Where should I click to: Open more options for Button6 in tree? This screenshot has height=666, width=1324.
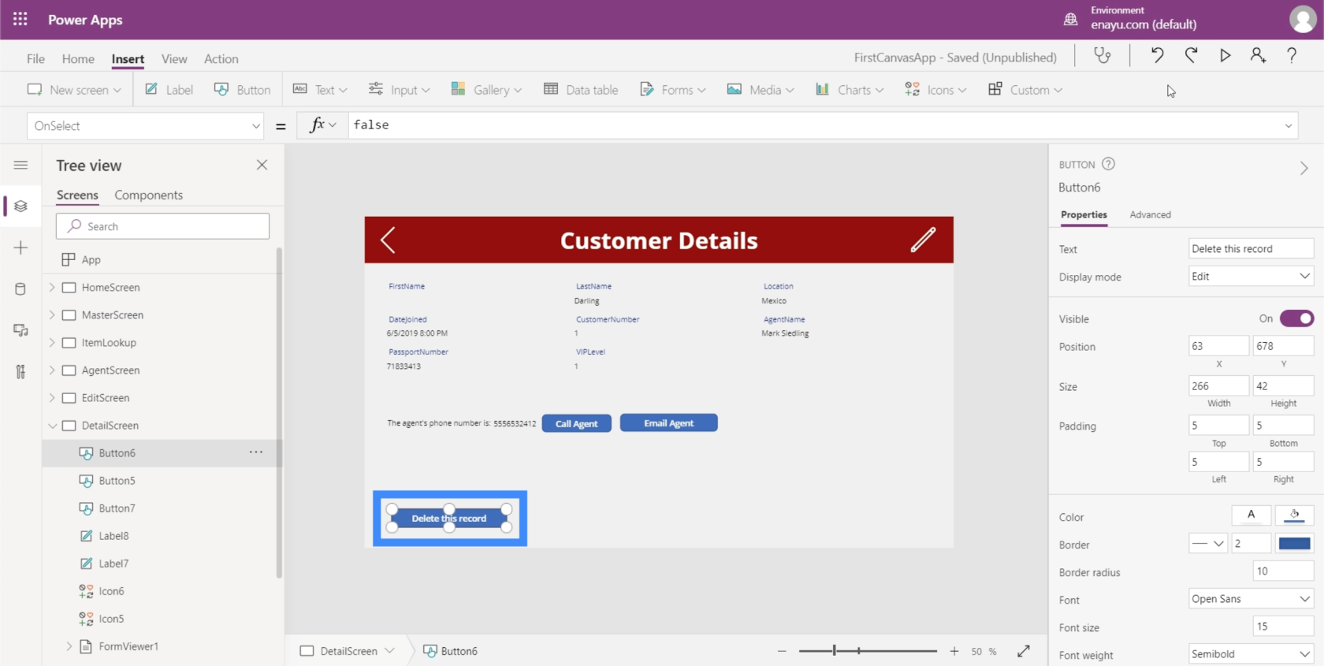click(x=256, y=452)
